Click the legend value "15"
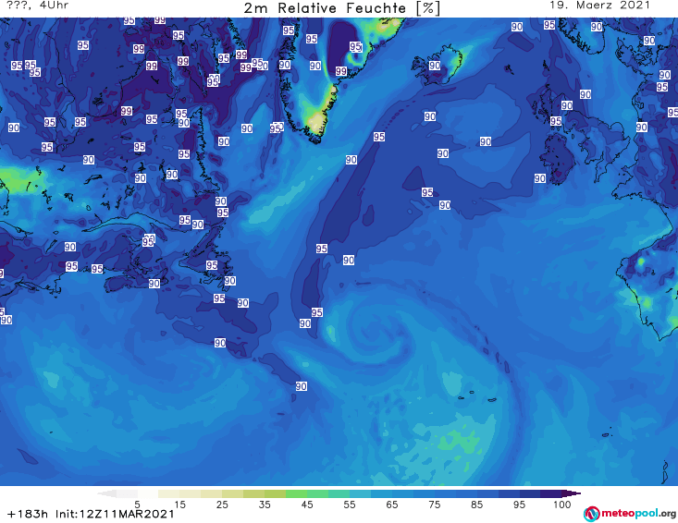678x523 pixels. pos(179,505)
